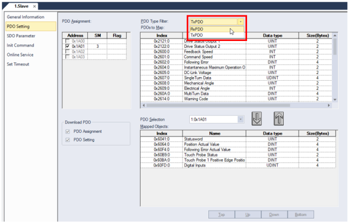Open the Init Command page
Image resolution: width=349 pixels, height=224 pixels.
(x=20, y=45)
